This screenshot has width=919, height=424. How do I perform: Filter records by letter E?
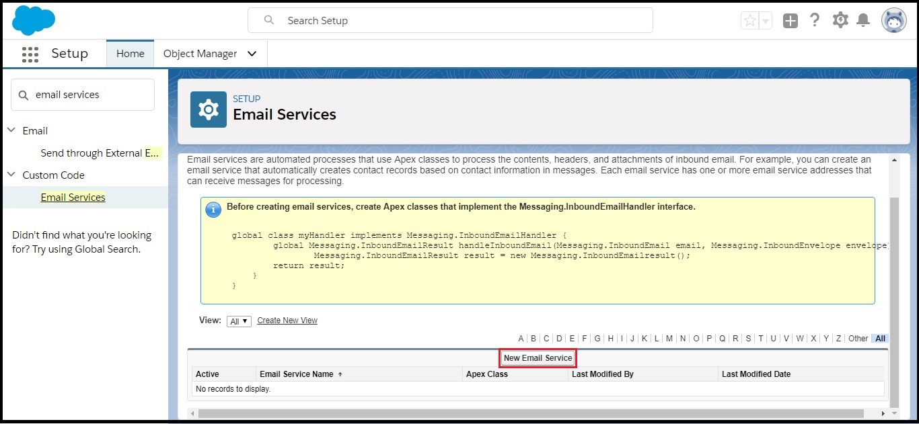572,339
